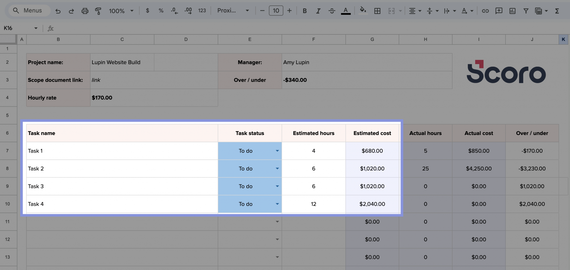The height and width of the screenshot is (270, 570).
Task: Click the Decrease decimal places icon
Action: click(x=174, y=11)
